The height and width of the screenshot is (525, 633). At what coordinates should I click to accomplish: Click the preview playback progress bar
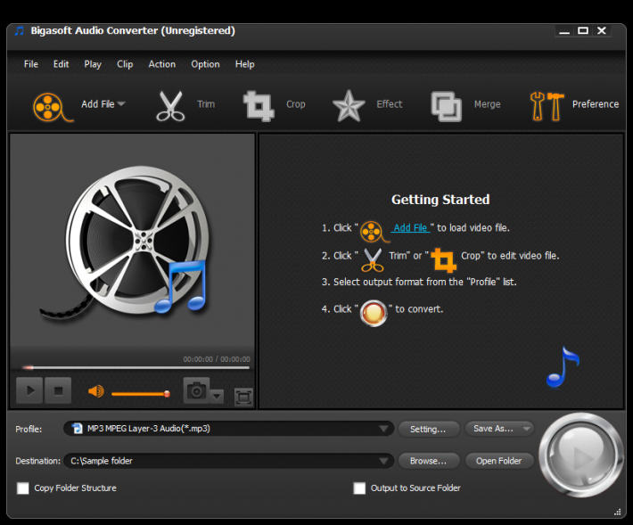point(136,367)
